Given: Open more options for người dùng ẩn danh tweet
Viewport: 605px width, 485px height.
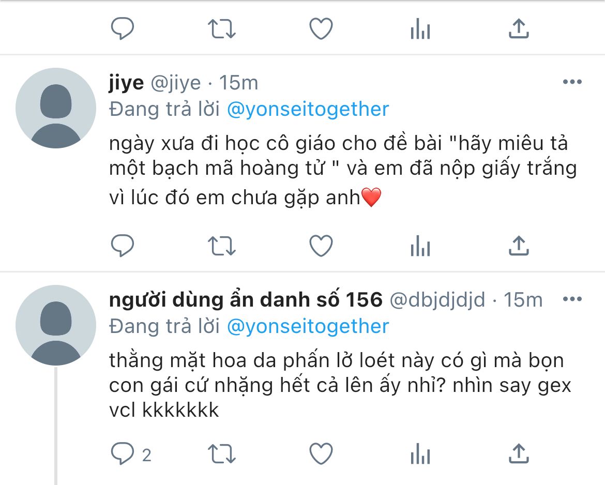Looking at the screenshot, I should point(572,299).
